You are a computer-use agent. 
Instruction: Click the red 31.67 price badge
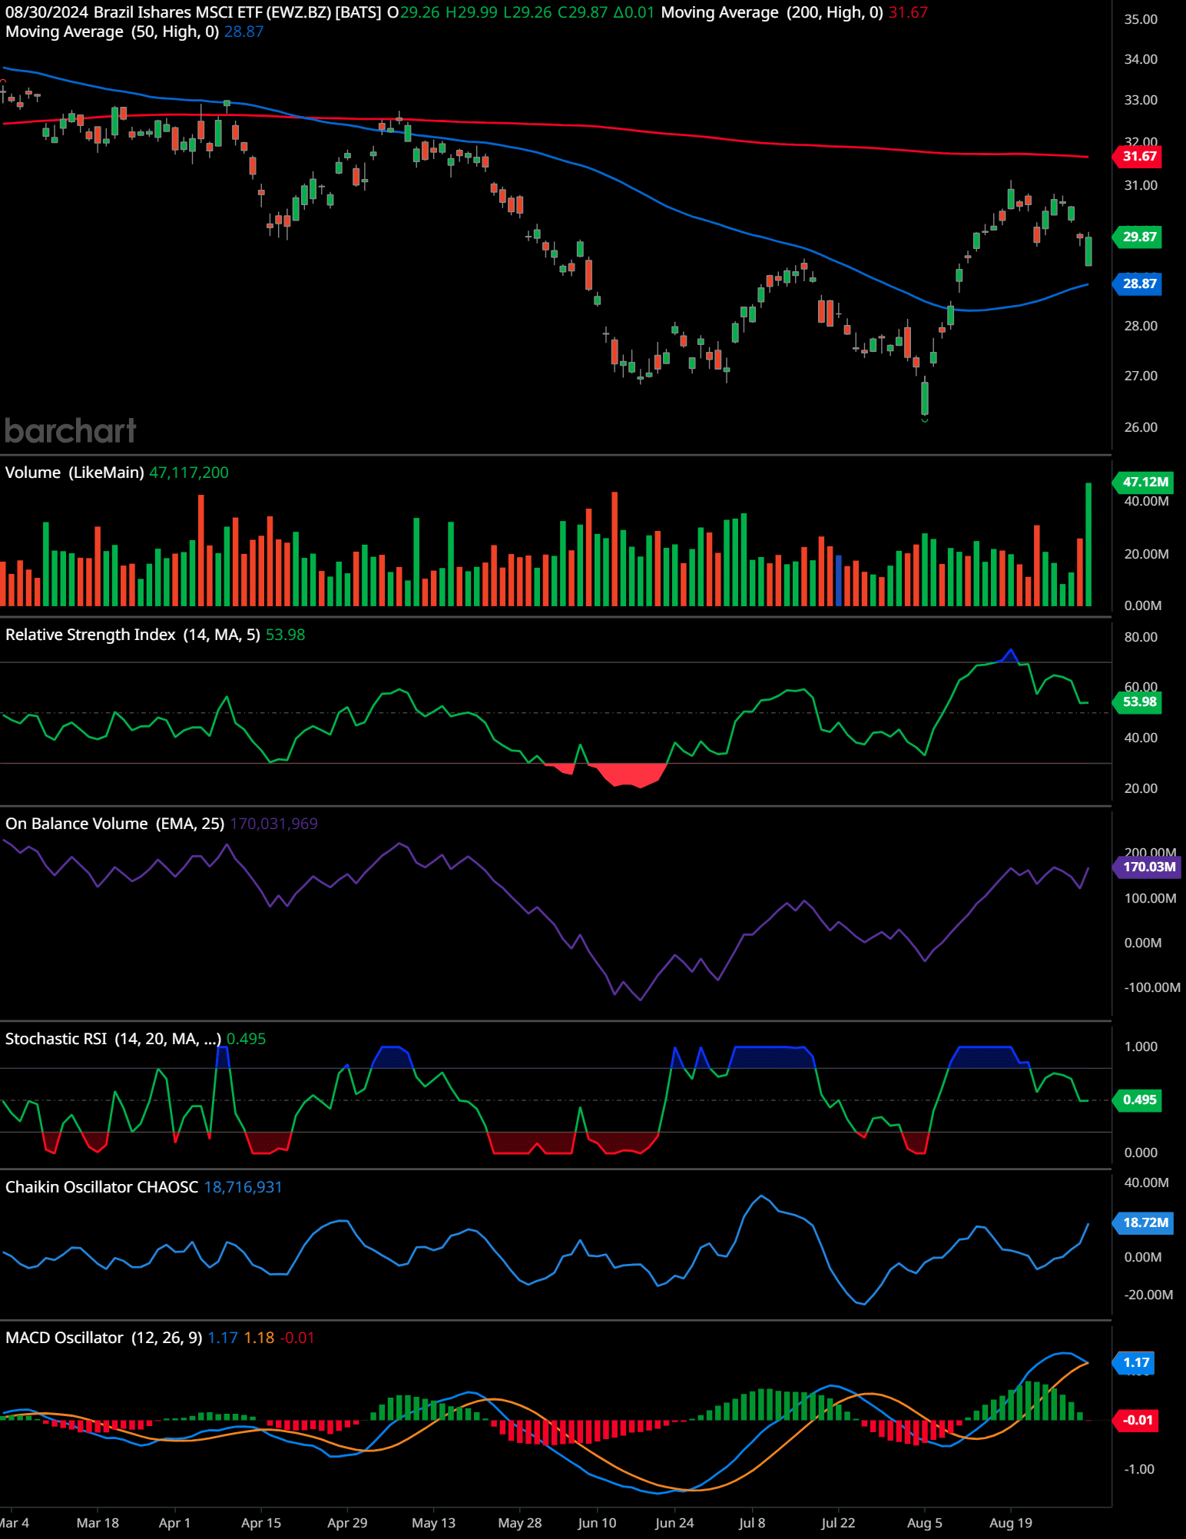1138,157
